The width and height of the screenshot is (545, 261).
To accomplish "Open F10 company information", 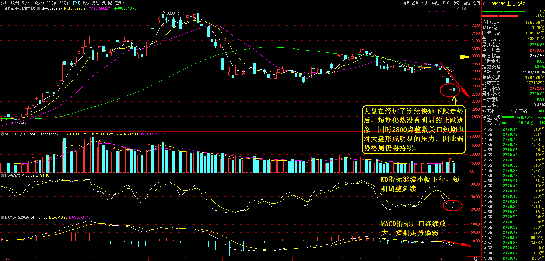I will pyautogui.click(x=446, y=3).
